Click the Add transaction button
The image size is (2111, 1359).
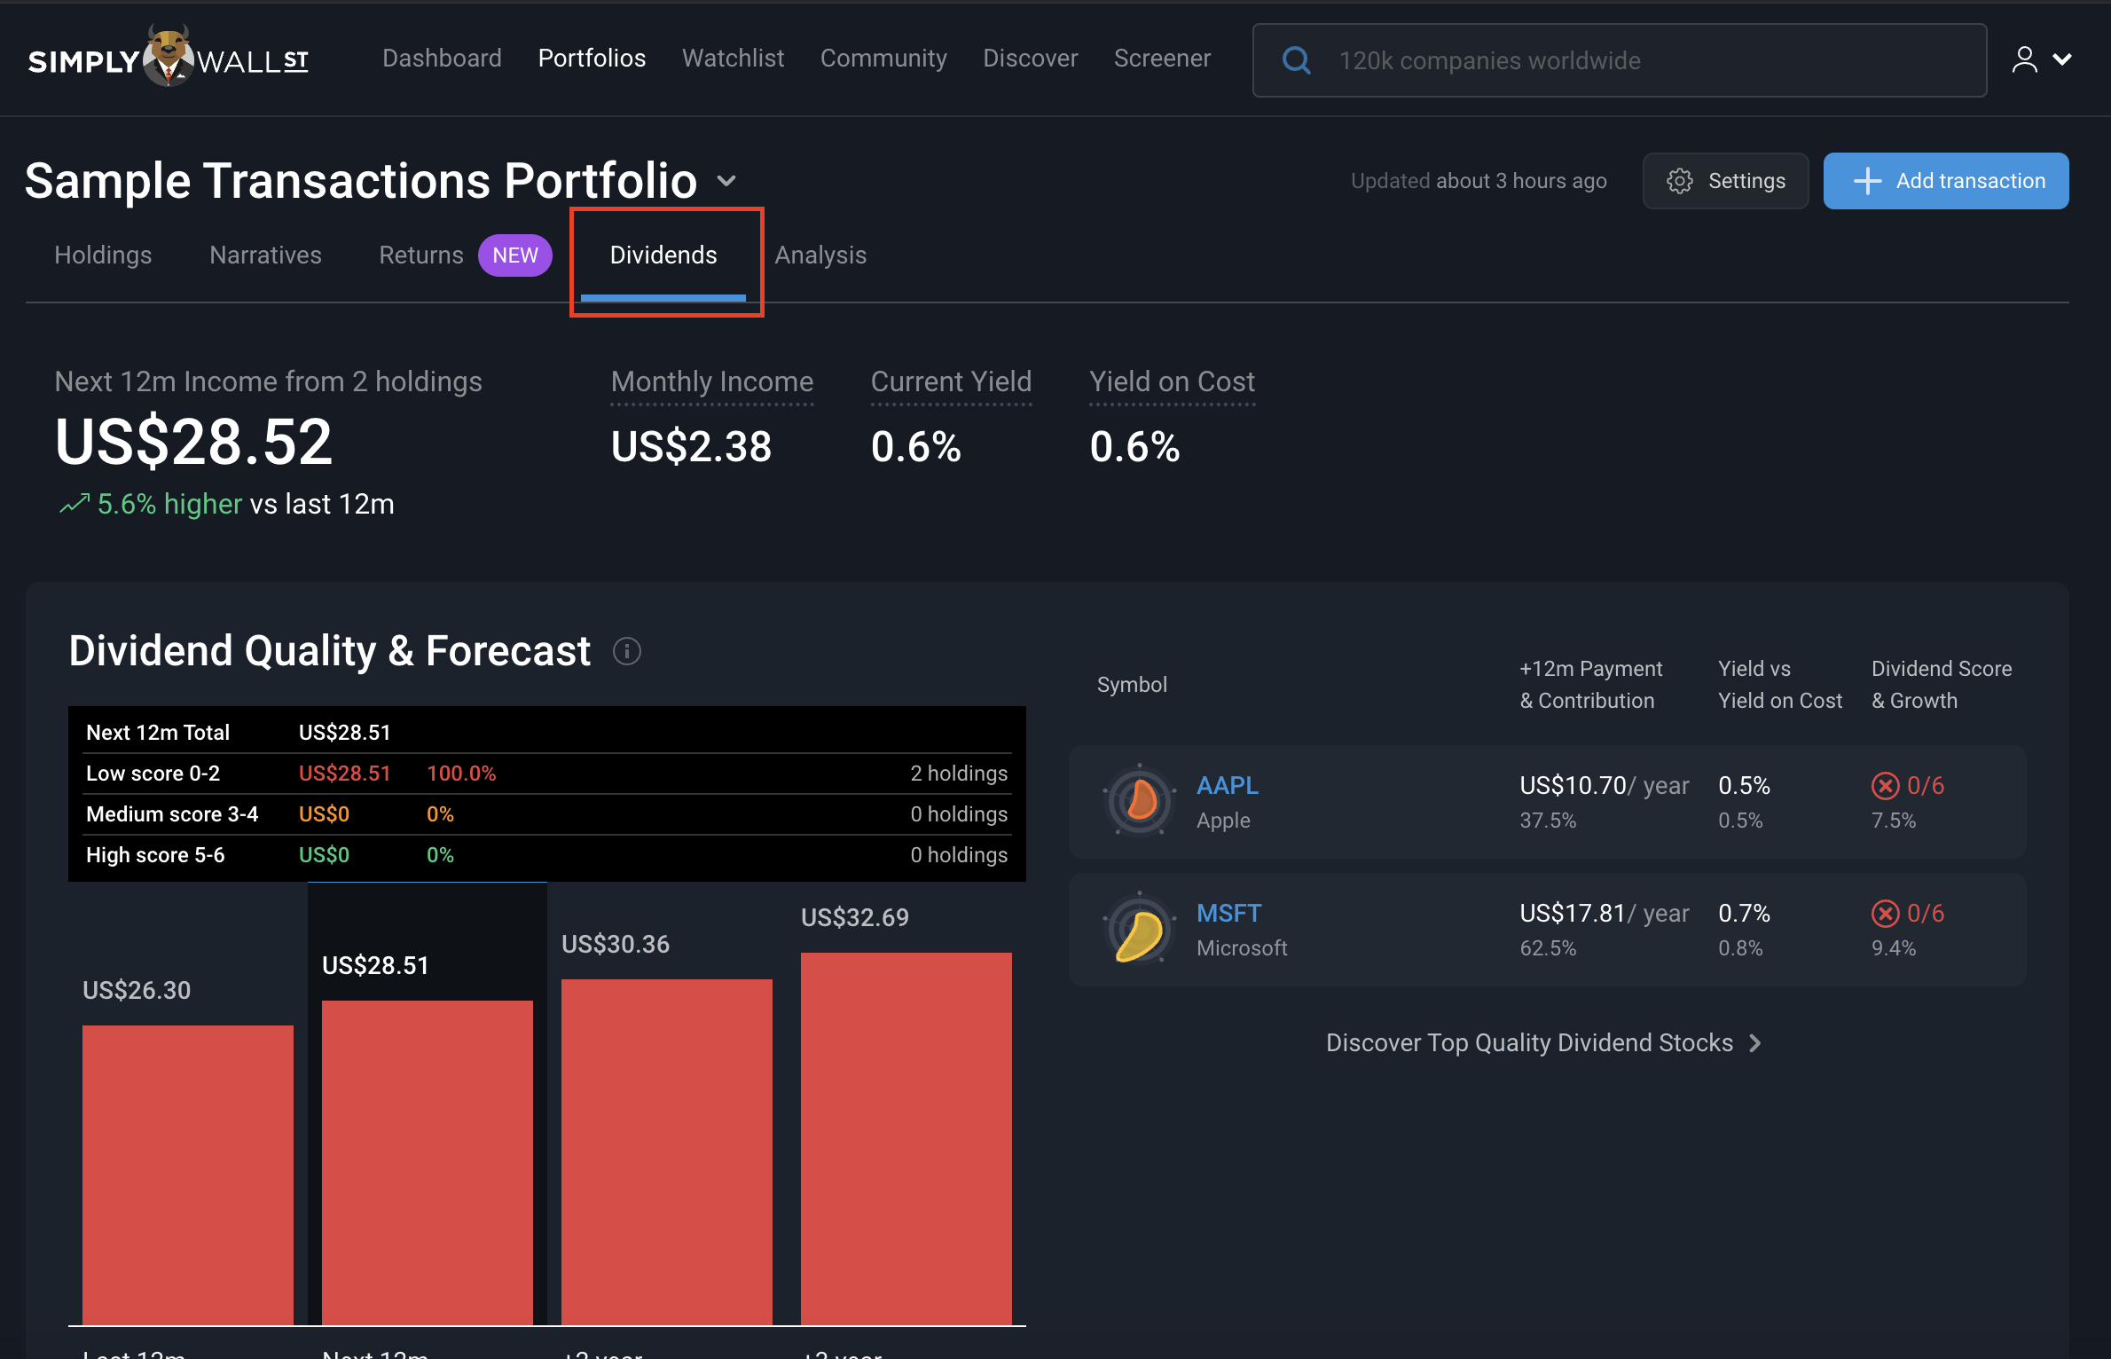(1946, 181)
